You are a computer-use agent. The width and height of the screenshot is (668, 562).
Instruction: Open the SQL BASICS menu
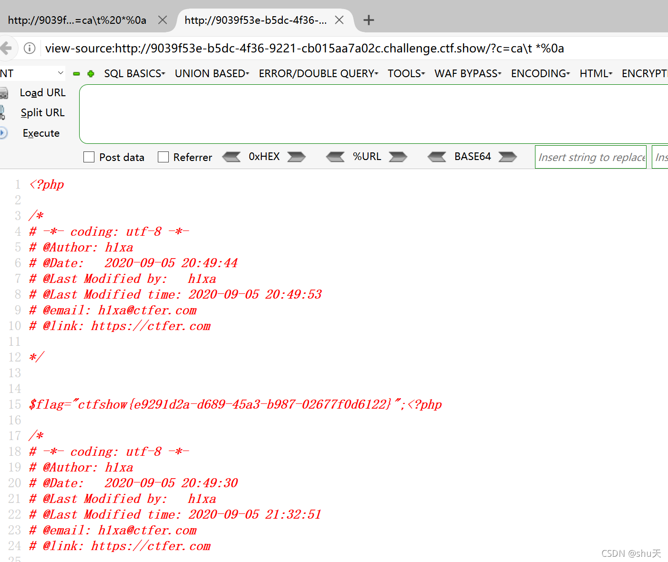click(x=134, y=73)
